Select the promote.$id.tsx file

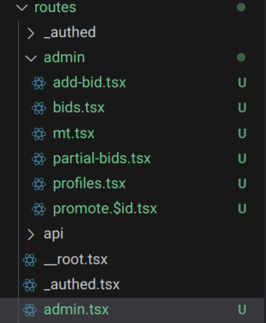[105, 208]
